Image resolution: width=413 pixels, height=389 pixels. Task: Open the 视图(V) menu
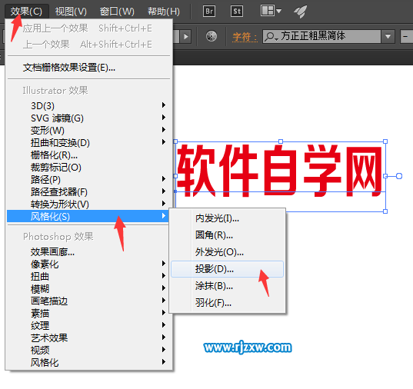71,12
